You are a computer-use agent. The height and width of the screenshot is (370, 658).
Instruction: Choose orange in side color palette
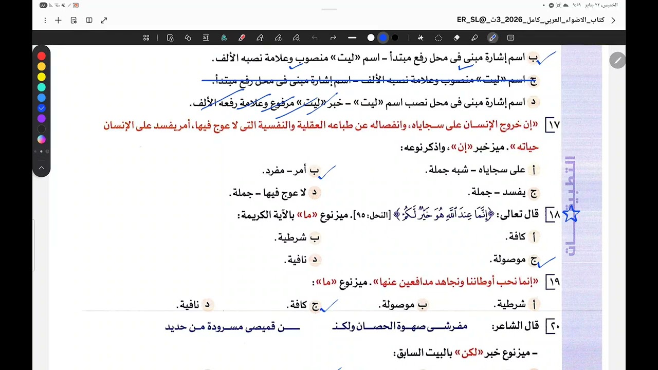42,66
